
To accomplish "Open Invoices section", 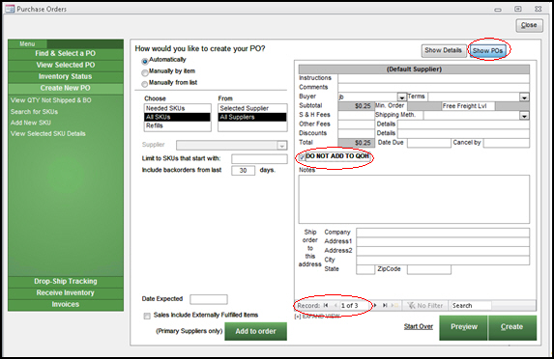I will tap(66, 304).
